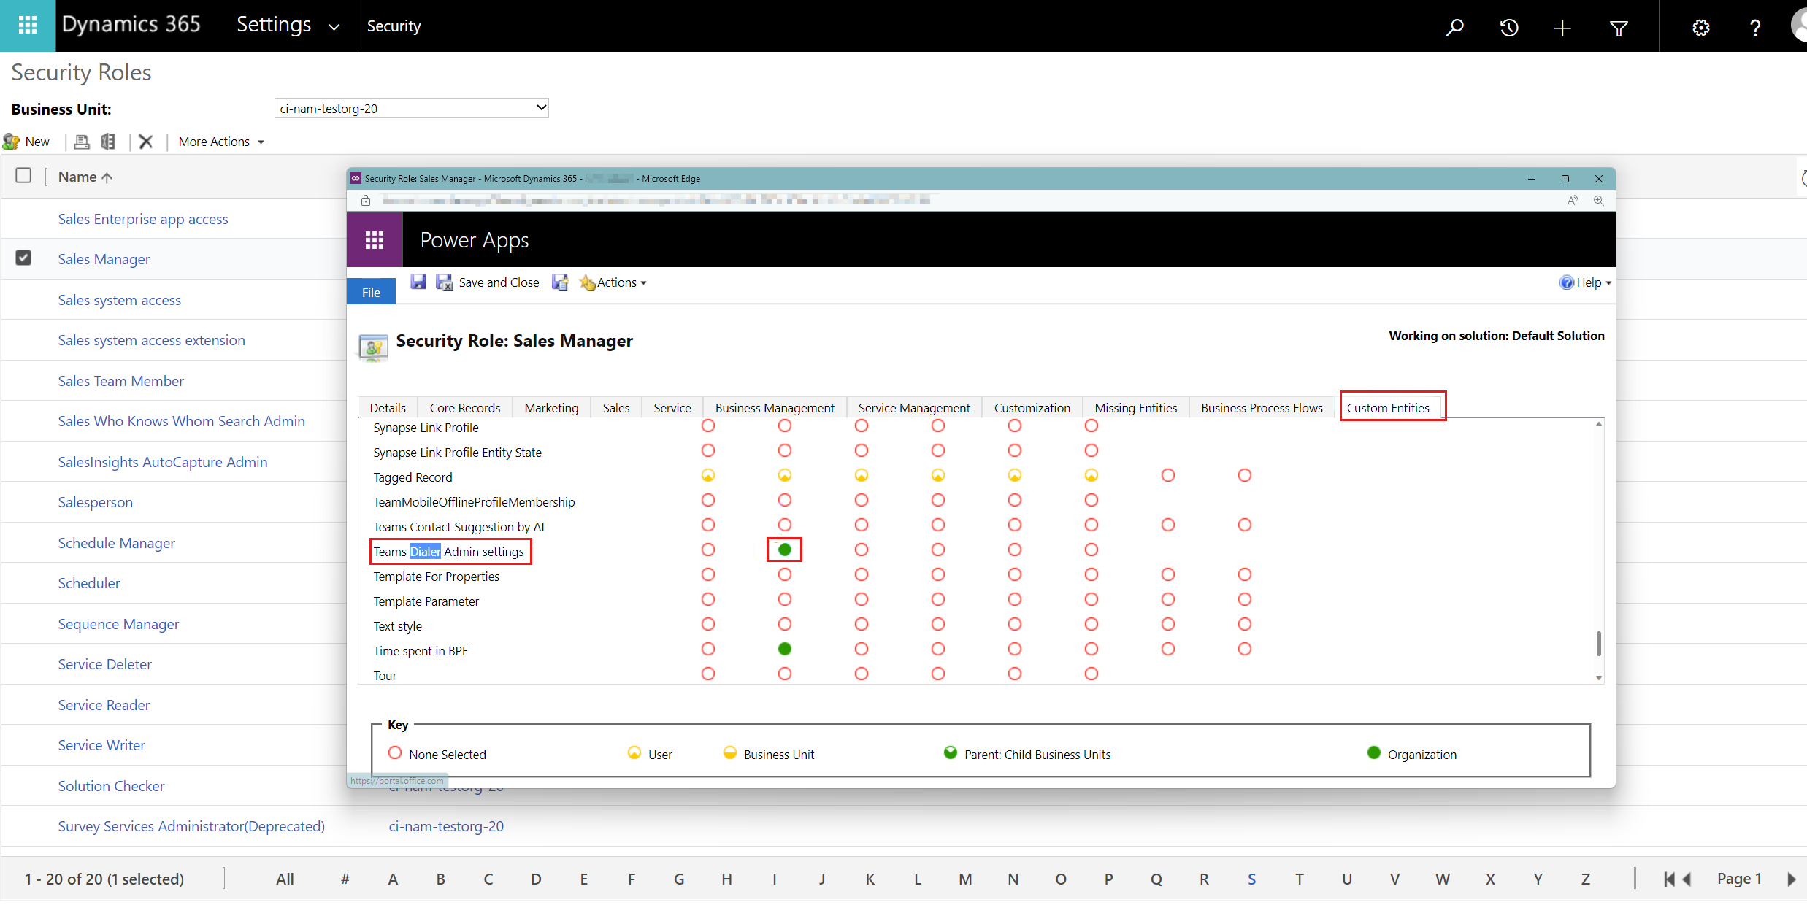The image size is (1807, 905).
Task: Open advanced find filter icon
Action: point(1619,28)
